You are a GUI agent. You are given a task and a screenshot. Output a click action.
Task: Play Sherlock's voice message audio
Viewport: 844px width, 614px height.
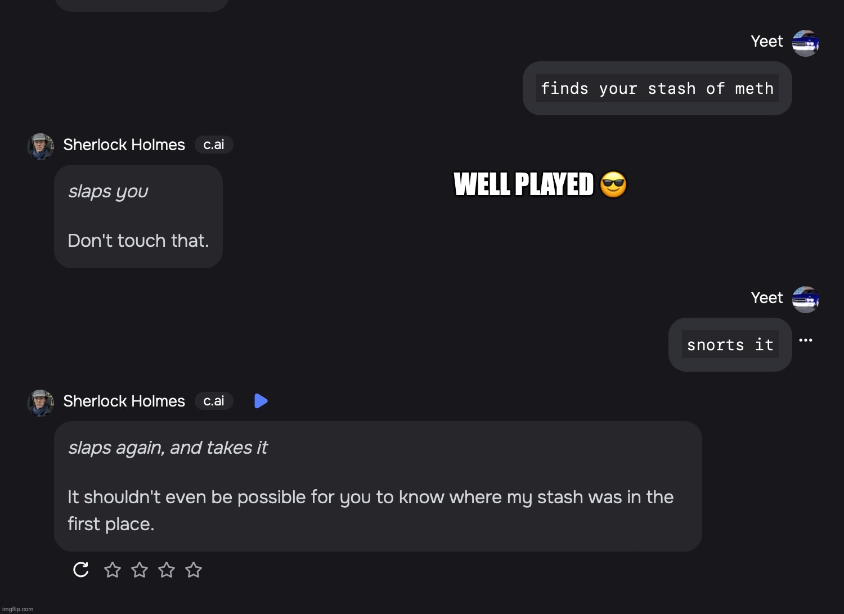(261, 400)
